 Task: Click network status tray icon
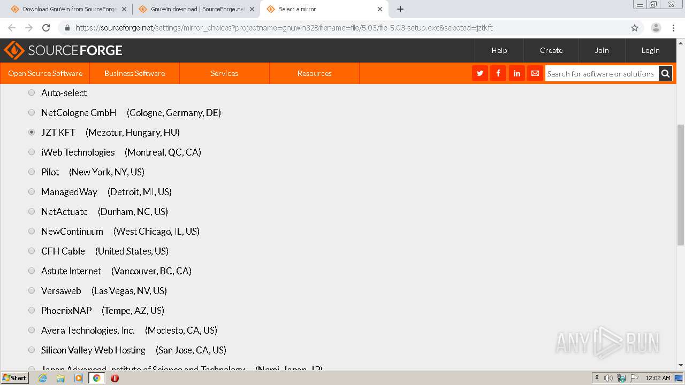coord(621,378)
